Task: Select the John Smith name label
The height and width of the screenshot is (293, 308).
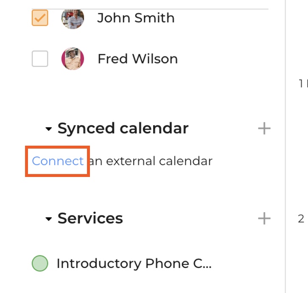Action: pyautogui.click(x=136, y=18)
